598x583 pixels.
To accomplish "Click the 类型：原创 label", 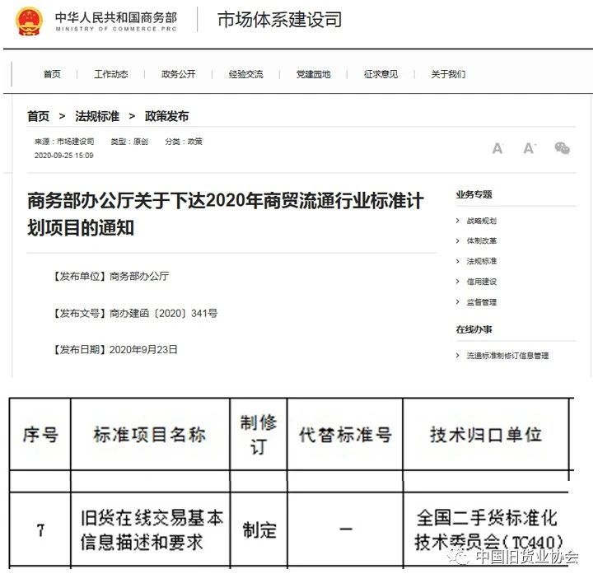I will (129, 142).
